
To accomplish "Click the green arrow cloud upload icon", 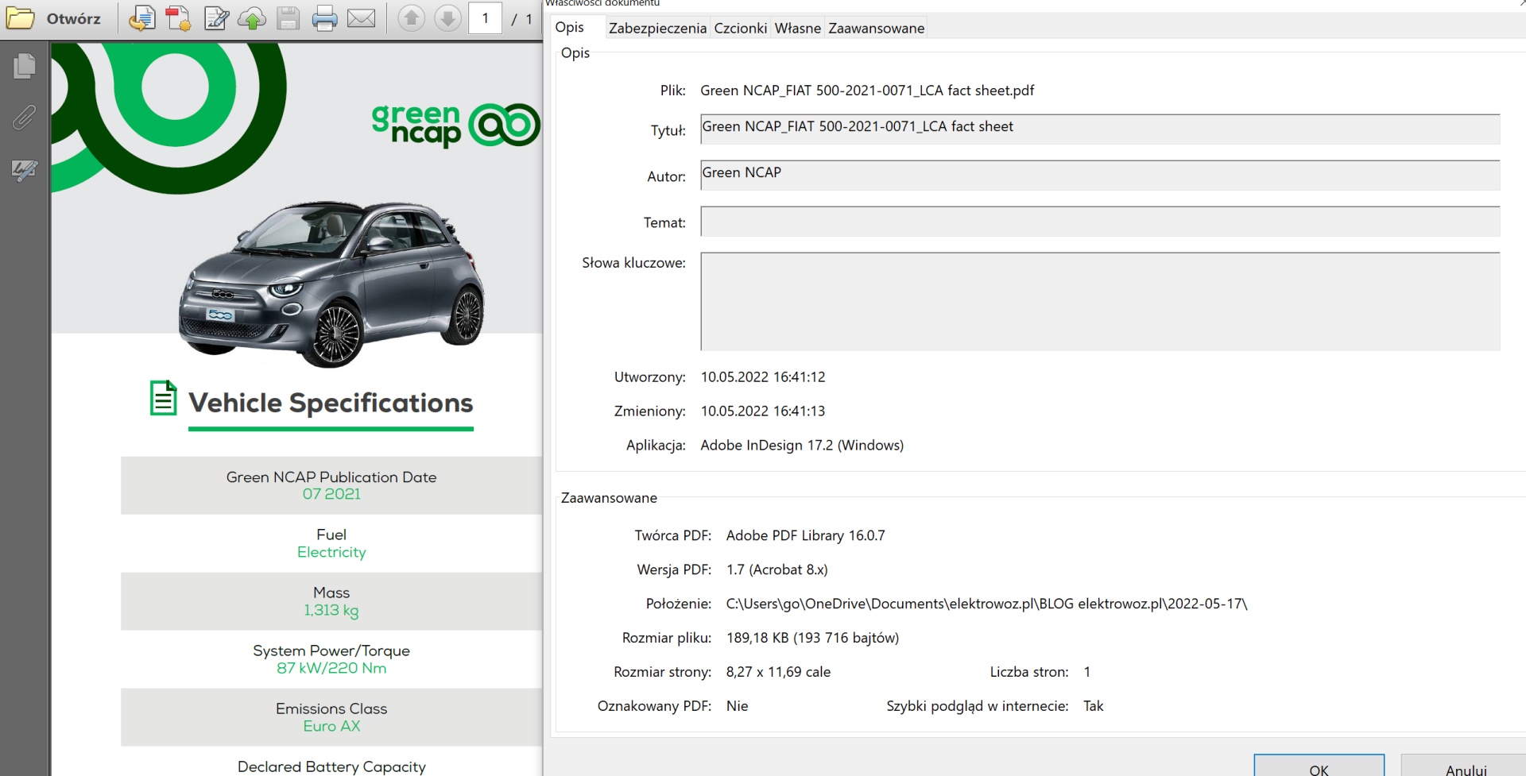I will tap(252, 18).
